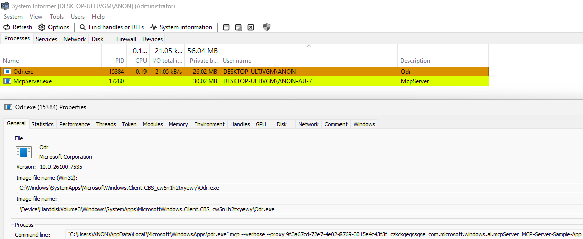Open the Network tab in Properties
This screenshot has height=239, width=583.
tap(308, 124)
